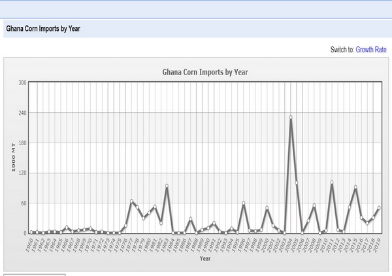Select the 2011 peak data point
The image size is (392, 276).
332,182
